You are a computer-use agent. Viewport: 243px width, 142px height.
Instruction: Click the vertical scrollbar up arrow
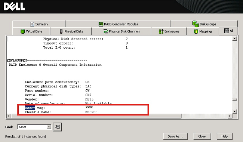(x=235, y=38)
